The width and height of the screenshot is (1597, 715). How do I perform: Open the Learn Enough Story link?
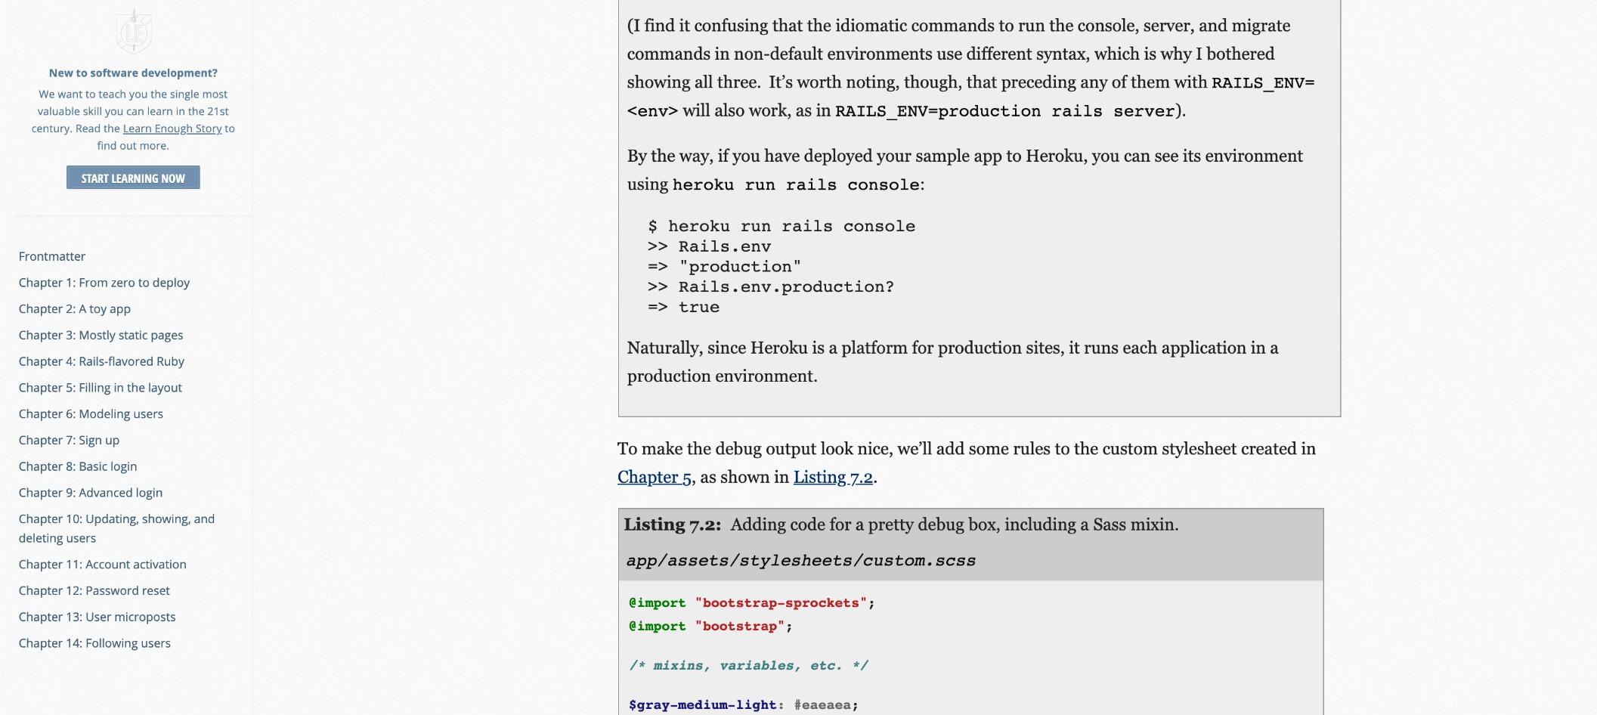[172, 128]
